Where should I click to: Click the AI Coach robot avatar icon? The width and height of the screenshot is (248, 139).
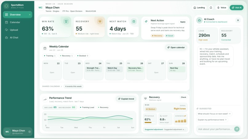(199, 20)
